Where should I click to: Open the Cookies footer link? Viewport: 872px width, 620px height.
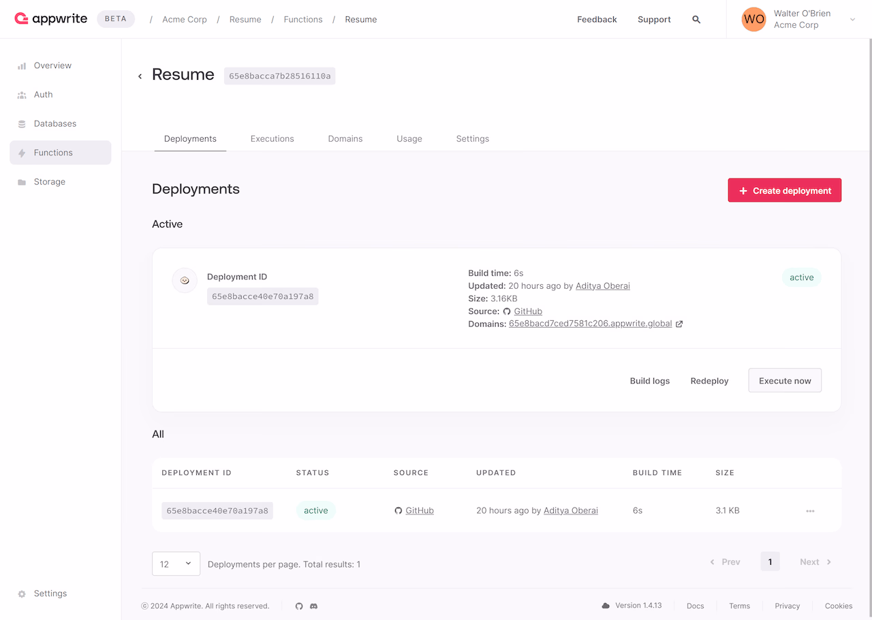tap(839, 606)
